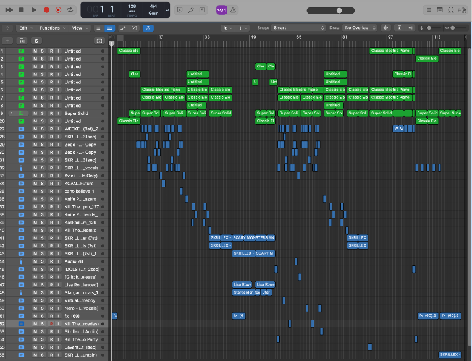The width and height of the screenshot is (472, 361).
Task: Click the Capture Recording button
Action: [58, 10]
